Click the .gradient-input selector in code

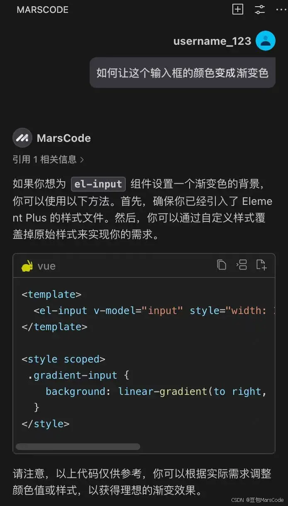(73, 375)
